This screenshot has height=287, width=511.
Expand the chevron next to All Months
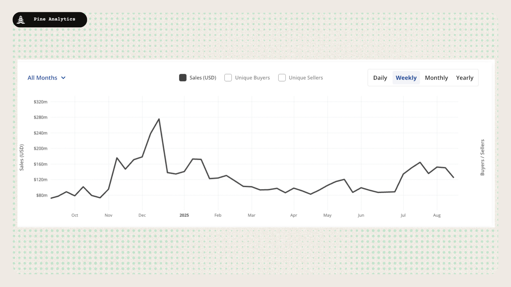tap(63, 78)
